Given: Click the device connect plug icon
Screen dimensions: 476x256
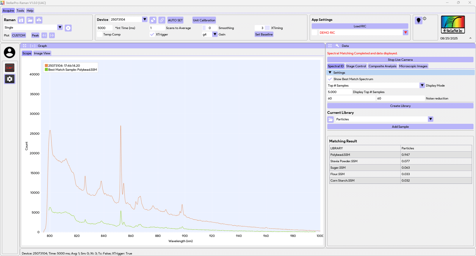Looking at the screenshot, I should [x=153, y=20].
